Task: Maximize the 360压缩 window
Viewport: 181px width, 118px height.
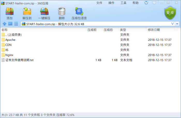Action: [168, 3]
